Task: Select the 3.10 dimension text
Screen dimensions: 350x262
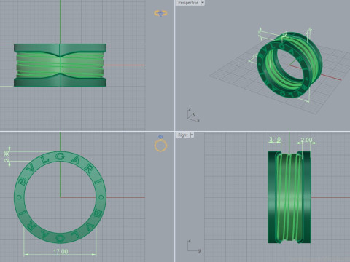Action: [275, 140]
